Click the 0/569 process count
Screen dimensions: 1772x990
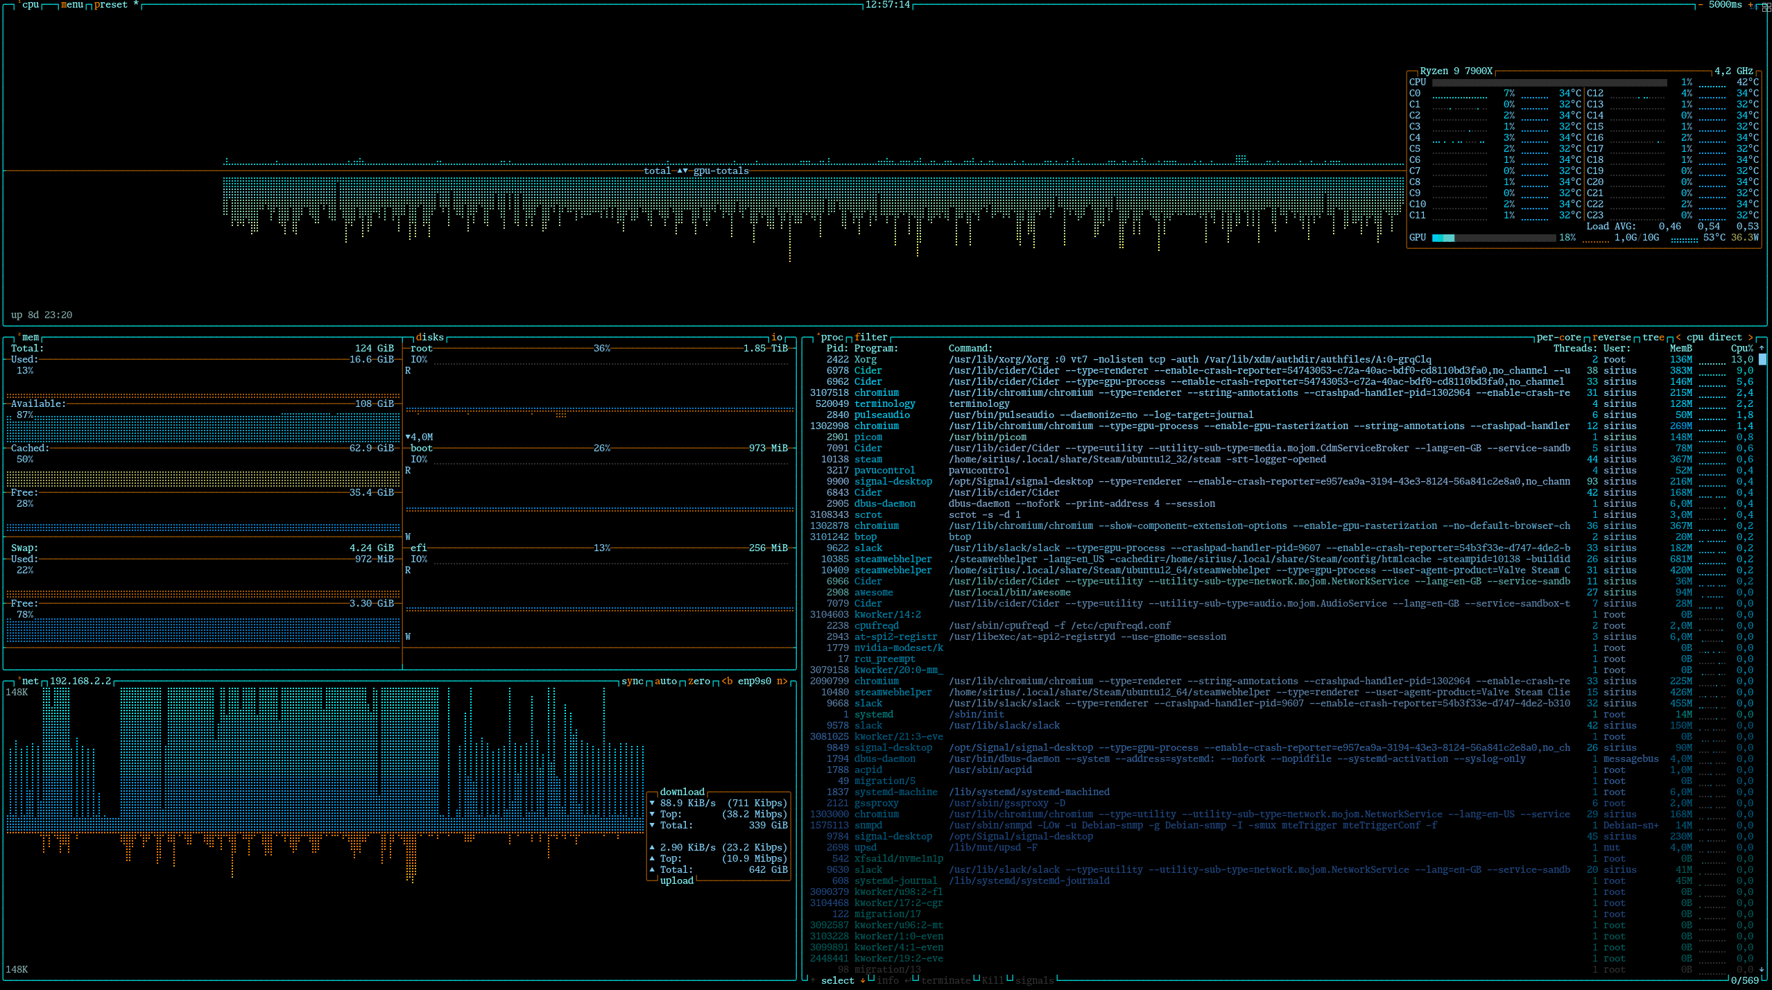[1745, 980]
